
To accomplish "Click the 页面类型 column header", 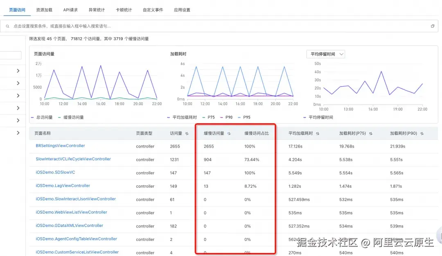I will click(144, 133).
